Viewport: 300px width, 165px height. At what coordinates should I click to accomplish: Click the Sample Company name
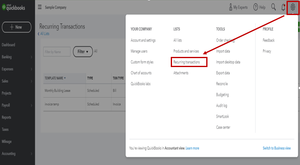click(x=56, y=7)
